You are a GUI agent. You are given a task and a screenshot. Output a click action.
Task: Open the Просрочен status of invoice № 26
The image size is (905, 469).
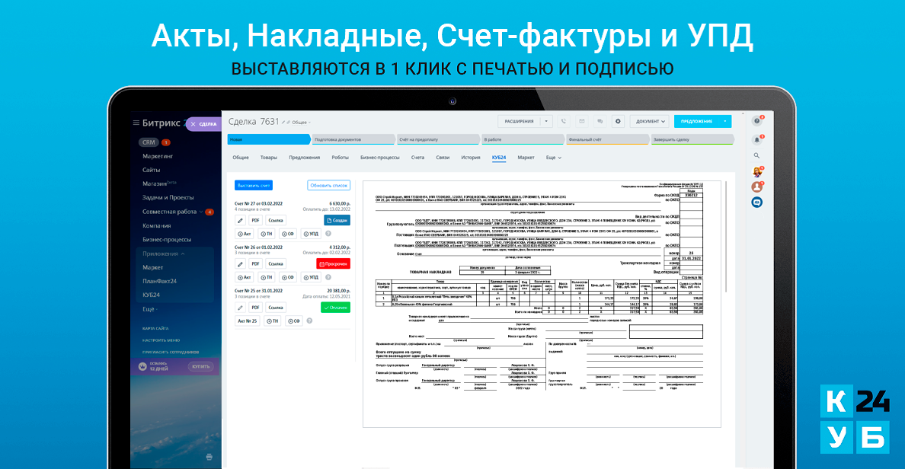pos(333,263)
